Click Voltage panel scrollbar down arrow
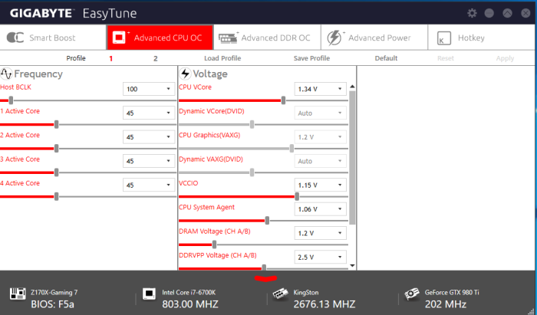 point(352,266)
